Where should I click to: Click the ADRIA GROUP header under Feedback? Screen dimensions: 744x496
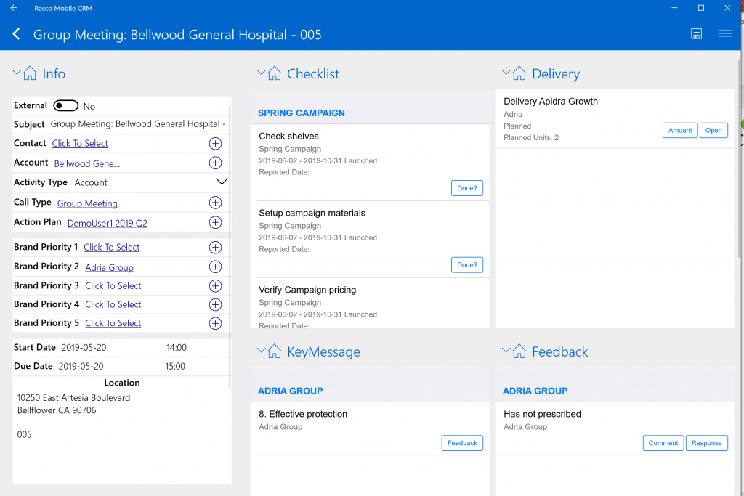tap(535, 391)
